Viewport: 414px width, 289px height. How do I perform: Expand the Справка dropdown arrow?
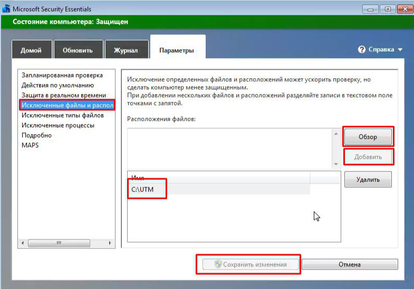[x=400, y=50]
